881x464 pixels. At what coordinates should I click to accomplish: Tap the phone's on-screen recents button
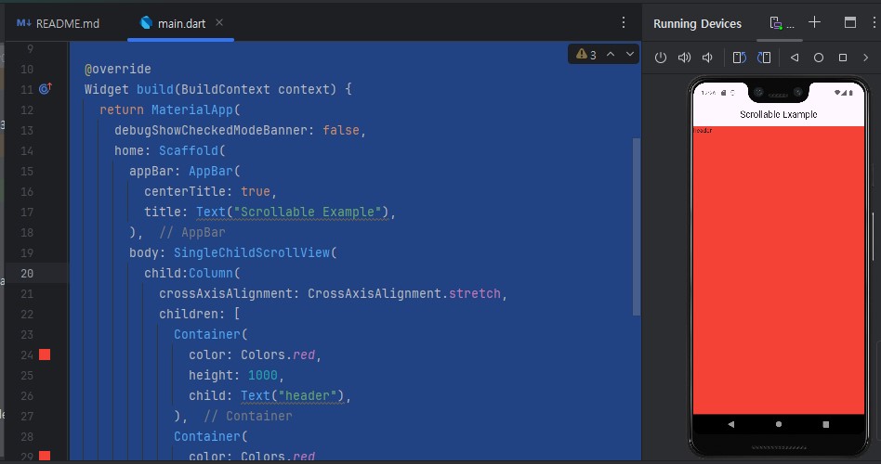point(826,424)
